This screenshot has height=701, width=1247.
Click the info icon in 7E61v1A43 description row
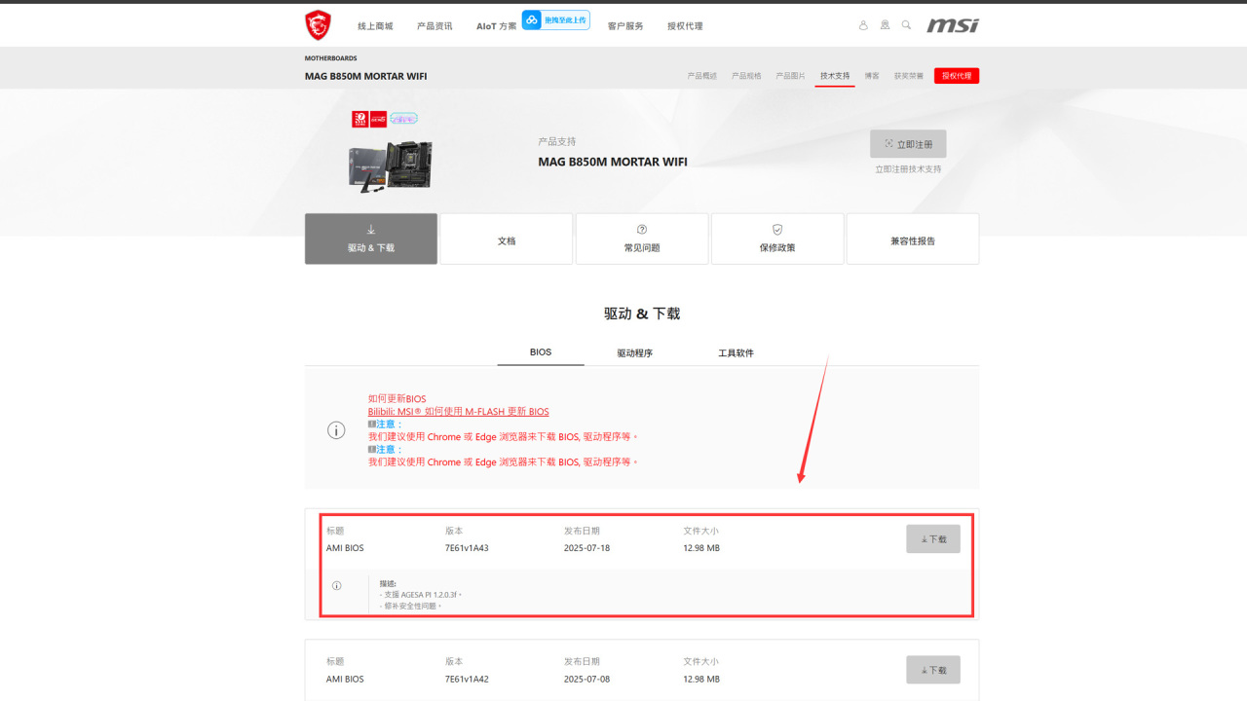[337, 585]
